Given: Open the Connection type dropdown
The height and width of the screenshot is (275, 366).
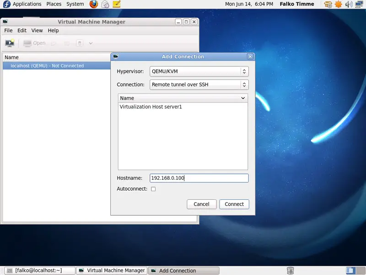Looking at the screenshot, I should pos(199,85).
